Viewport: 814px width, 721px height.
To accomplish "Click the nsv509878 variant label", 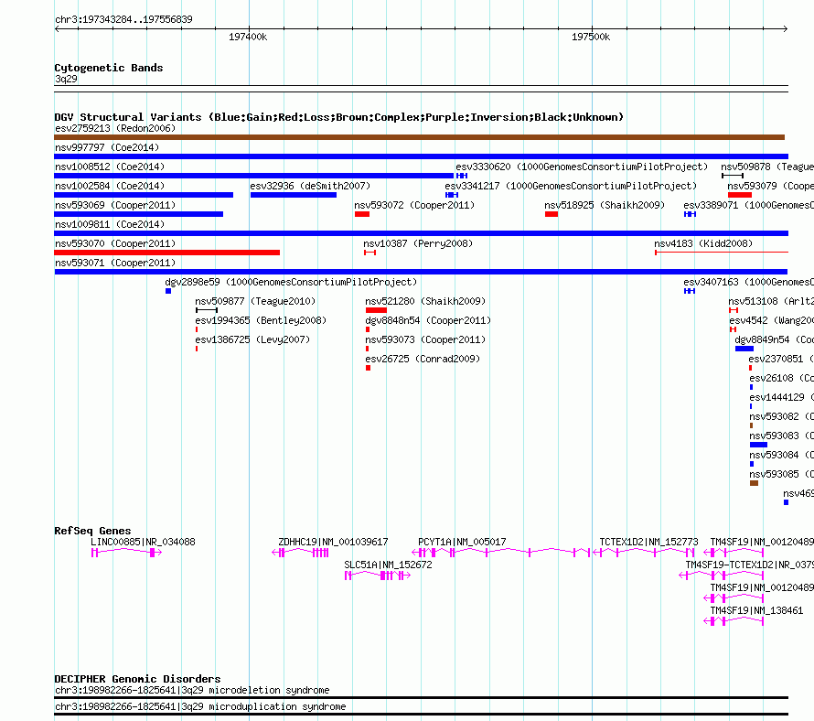I will (766, 167).
